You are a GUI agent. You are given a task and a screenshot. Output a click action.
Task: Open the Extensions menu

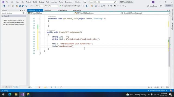click(69, 2)
